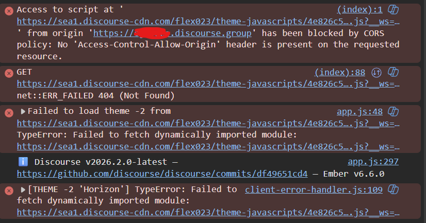Click the network request icon beside (index):88
426x223 pixels.
coord(376,73)
